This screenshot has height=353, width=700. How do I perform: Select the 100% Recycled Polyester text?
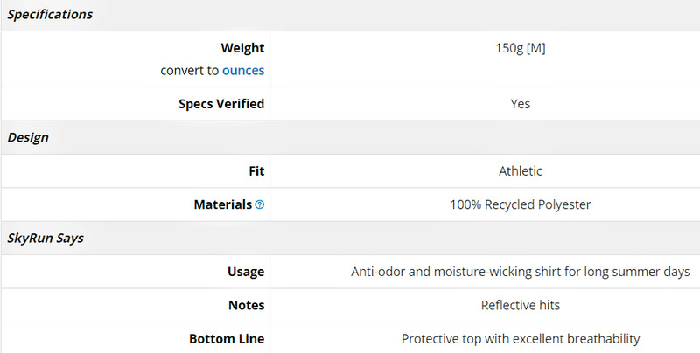[521, 204]
